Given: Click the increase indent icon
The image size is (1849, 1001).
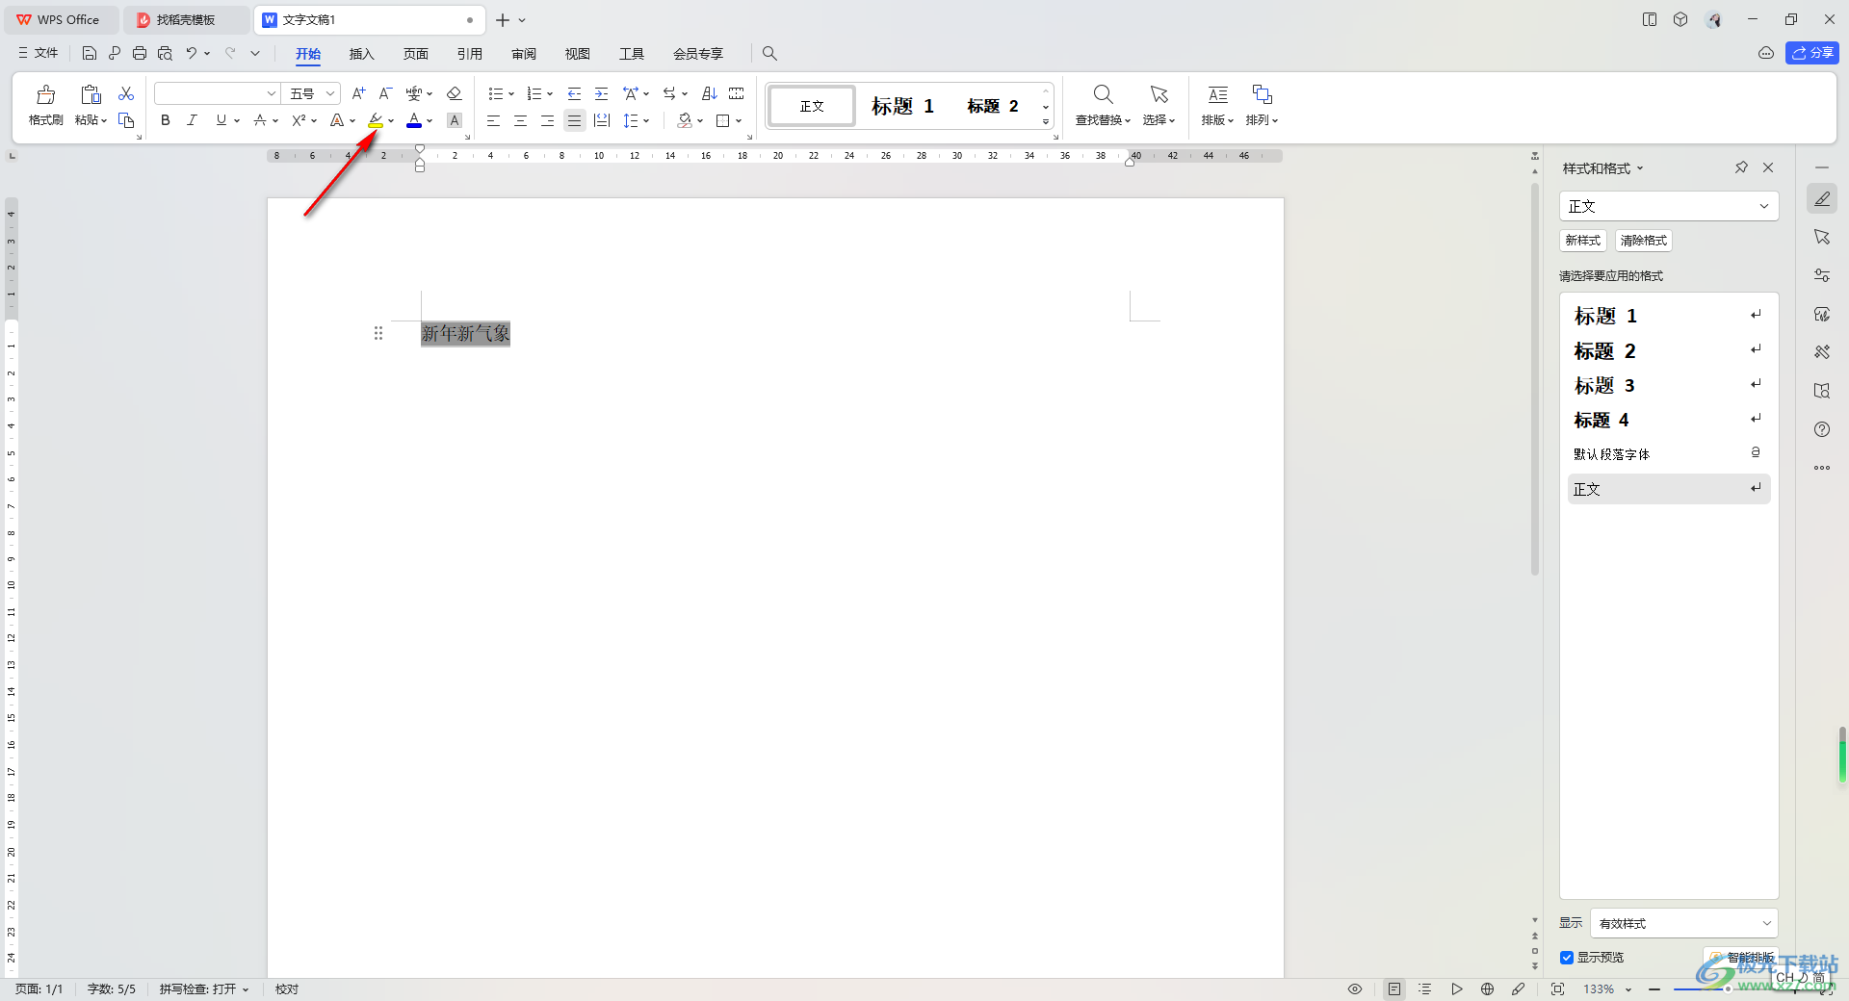Looking at the screenshot, I should (x=601, y=93).
